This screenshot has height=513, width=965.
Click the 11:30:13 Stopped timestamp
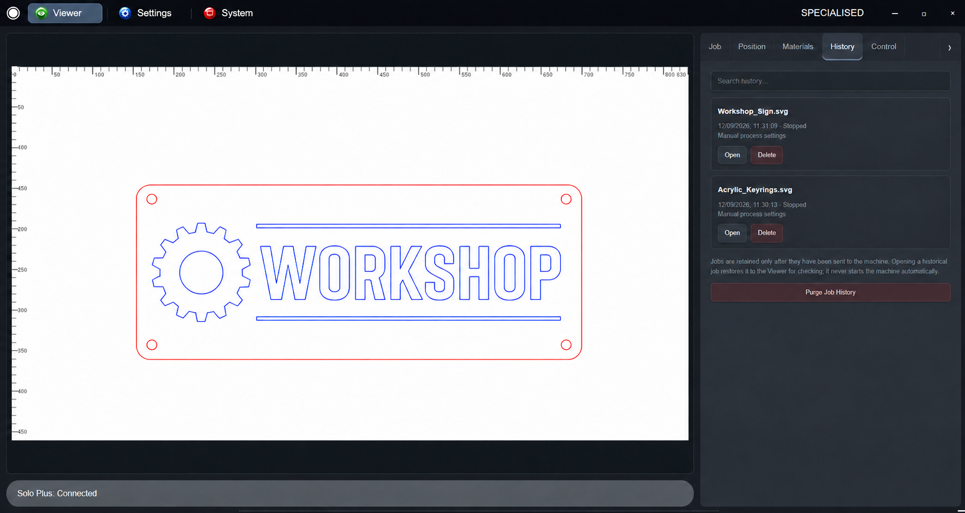point(762,205)
